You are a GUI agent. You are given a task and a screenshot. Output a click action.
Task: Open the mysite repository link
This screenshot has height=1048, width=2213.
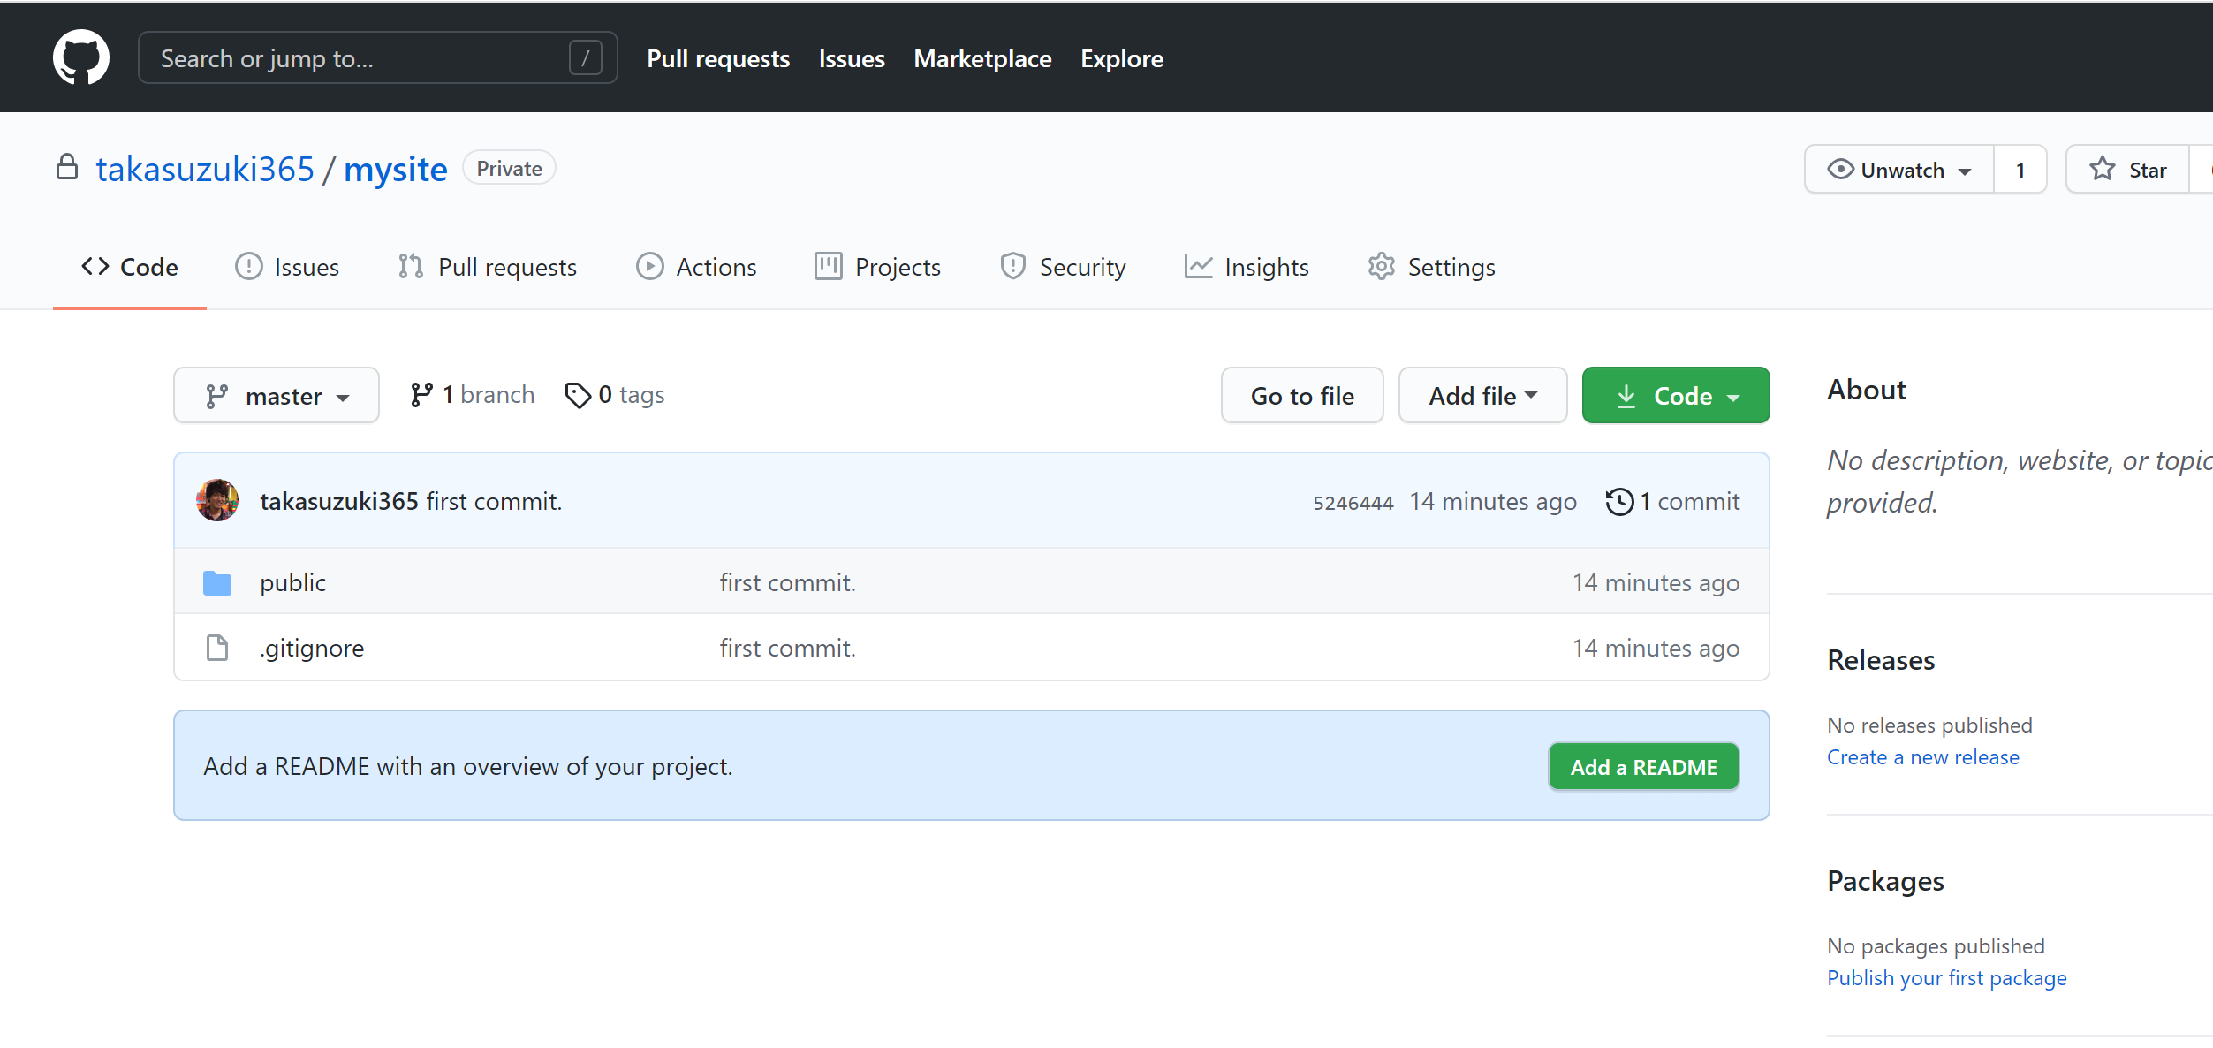click(x=396, y=169)
